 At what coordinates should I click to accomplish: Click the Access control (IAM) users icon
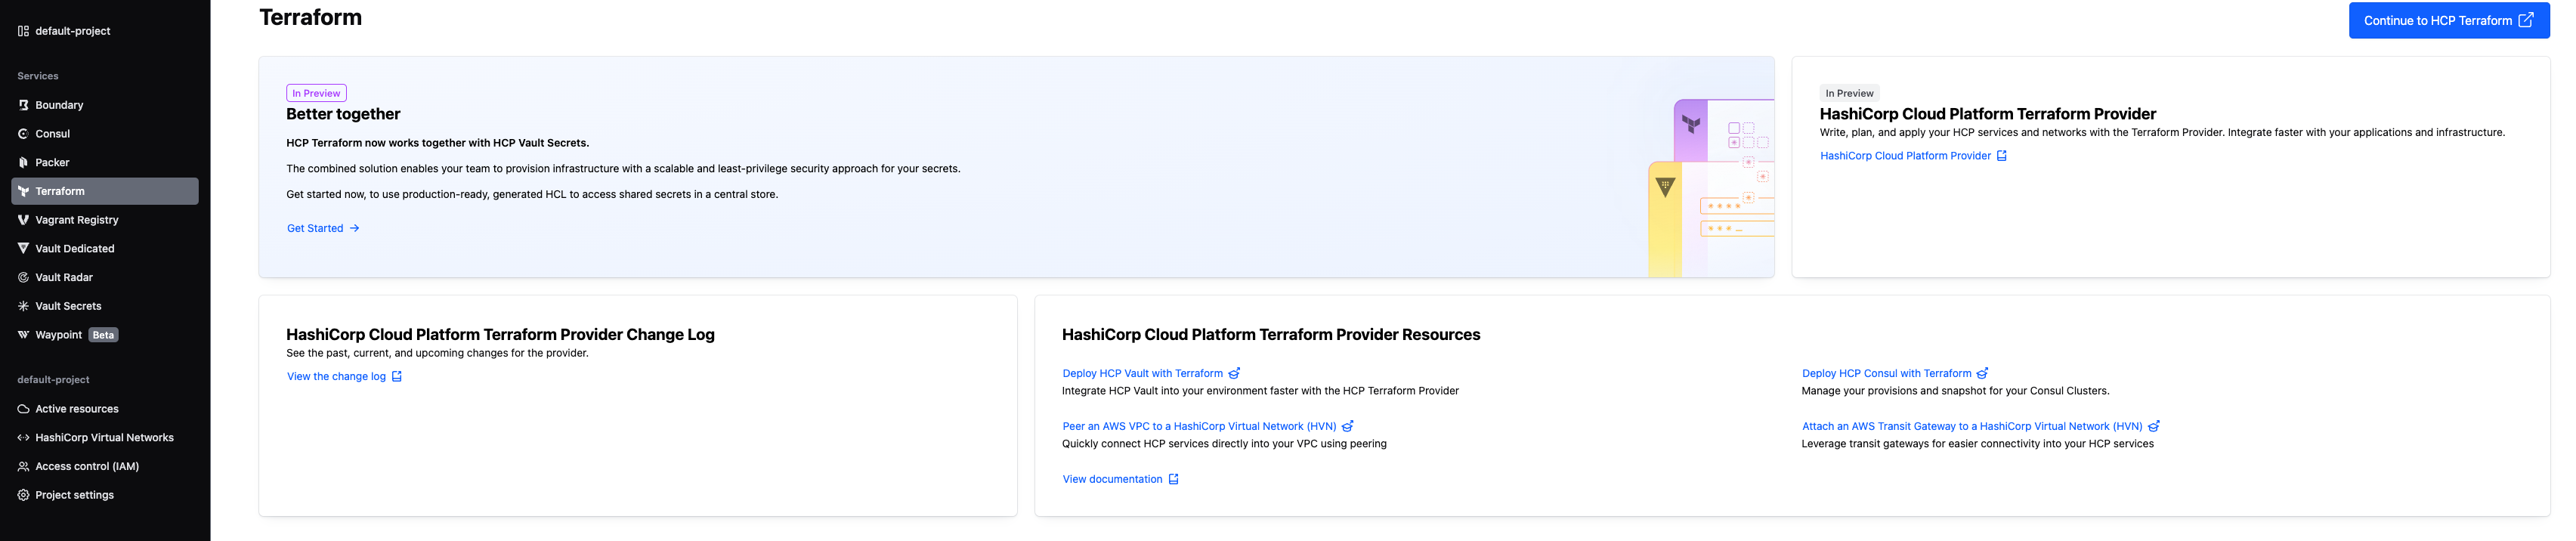[x=23, y=466]
